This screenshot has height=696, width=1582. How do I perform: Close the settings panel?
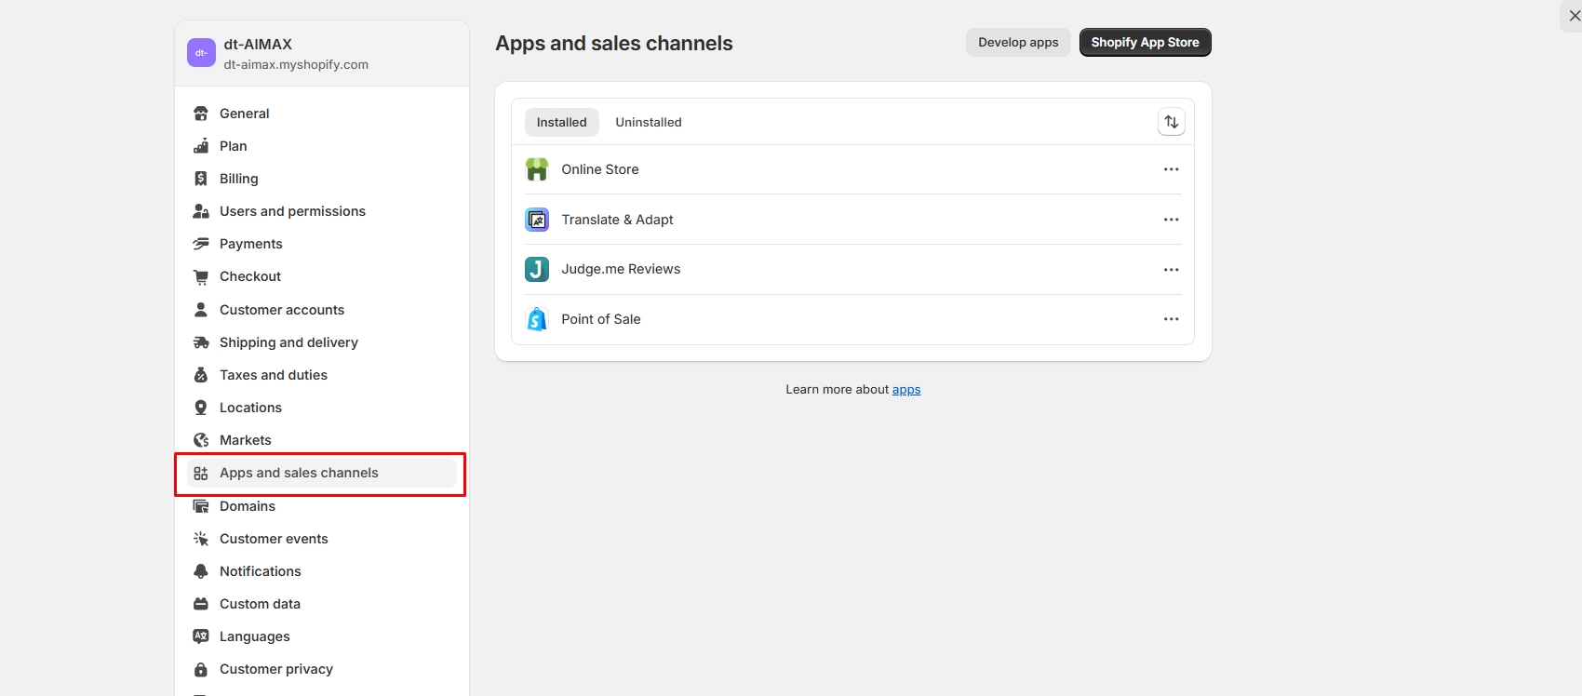[x=1574, y=16]
